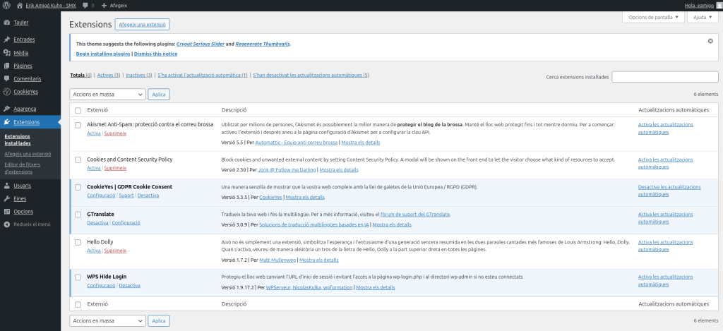
Task: Open the comments bubble icon in admin bar
Action: pyautogui.click(x=85, y=5)
